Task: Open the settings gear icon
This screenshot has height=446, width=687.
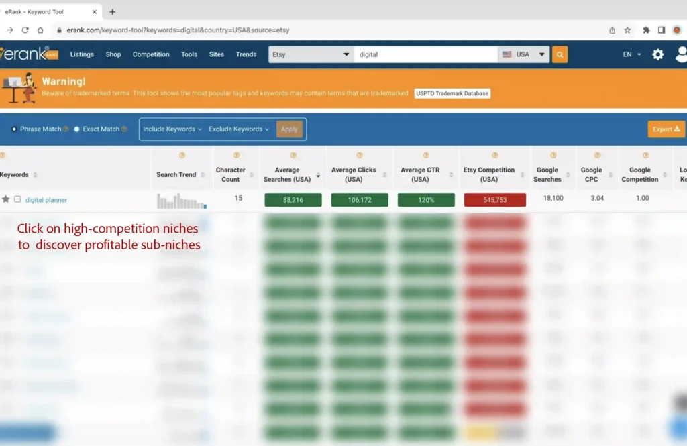Action: [x=657, y=54]
